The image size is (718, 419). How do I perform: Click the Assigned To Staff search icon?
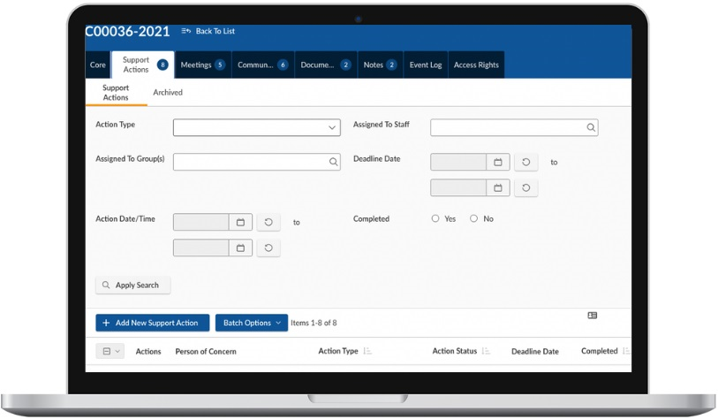tap(591, 128)
